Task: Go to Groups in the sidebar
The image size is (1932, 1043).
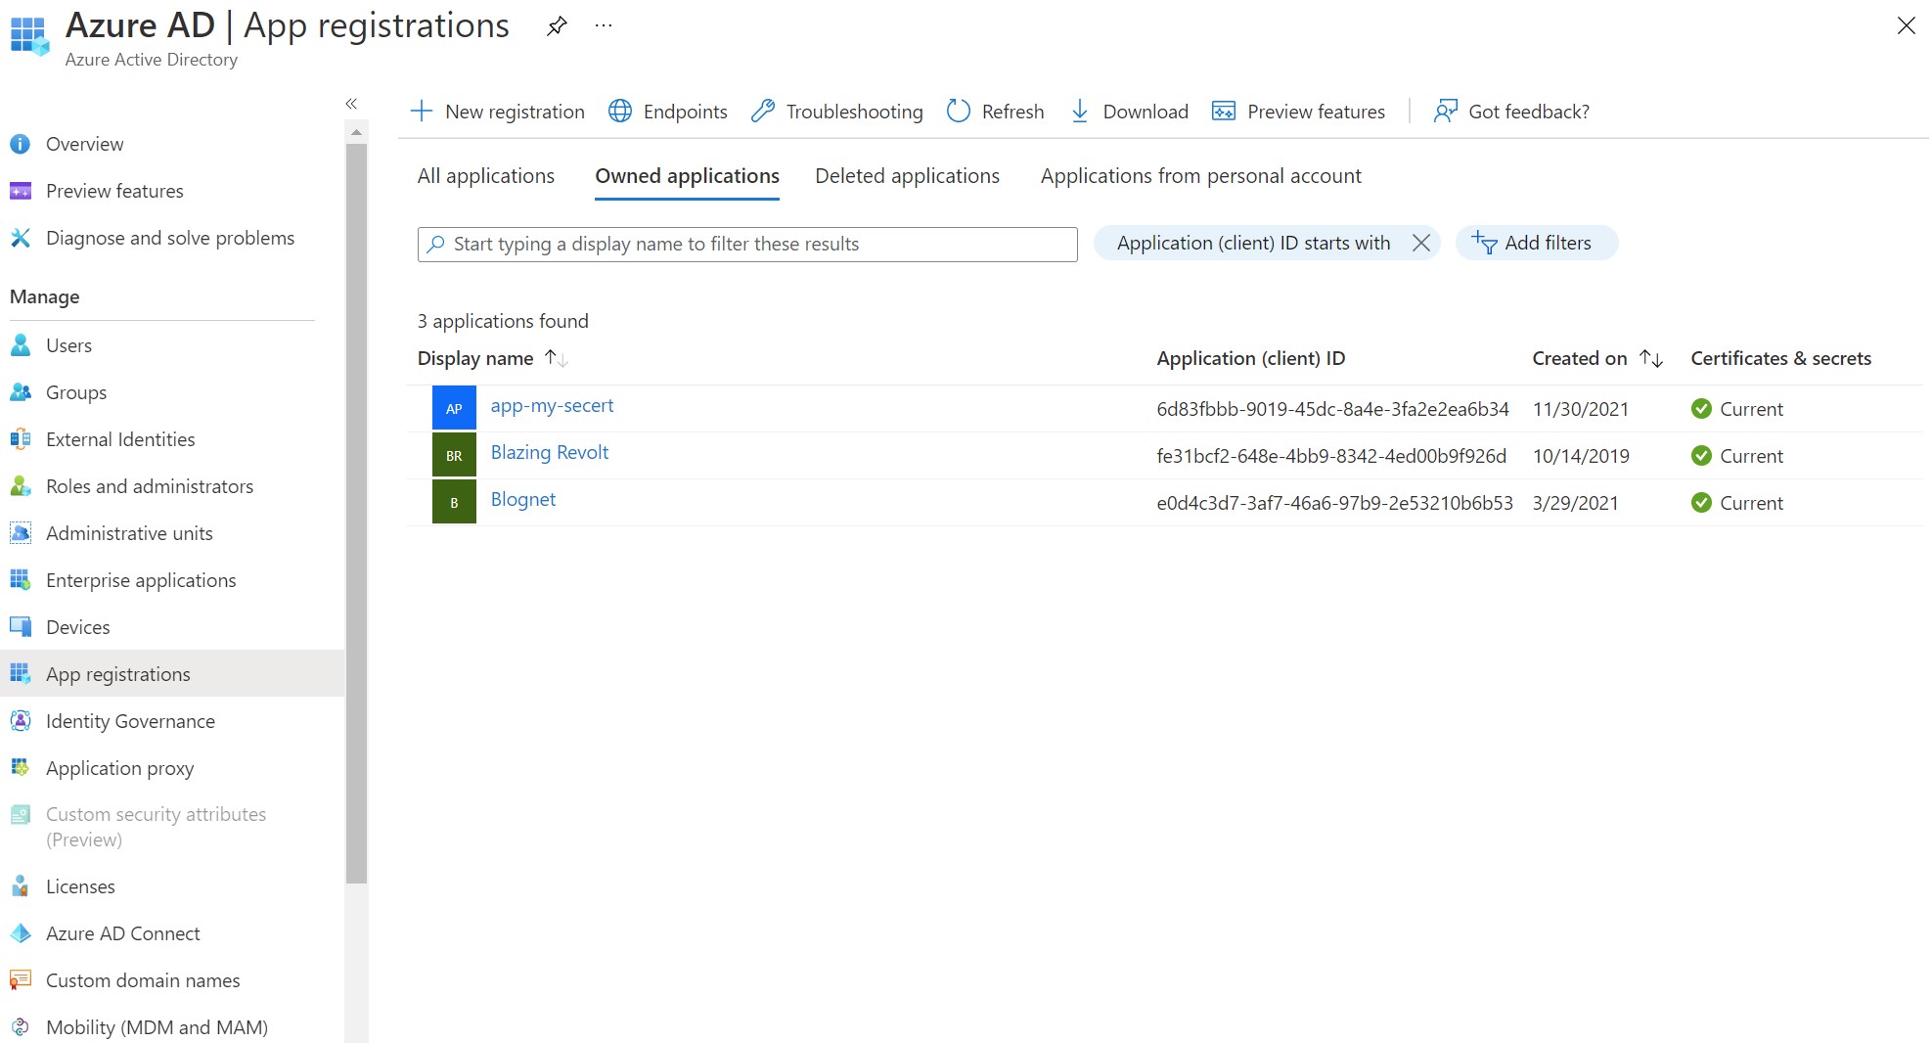Action: coord(76,392)
